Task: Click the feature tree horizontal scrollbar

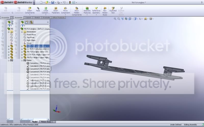Action: click(35, 119)
